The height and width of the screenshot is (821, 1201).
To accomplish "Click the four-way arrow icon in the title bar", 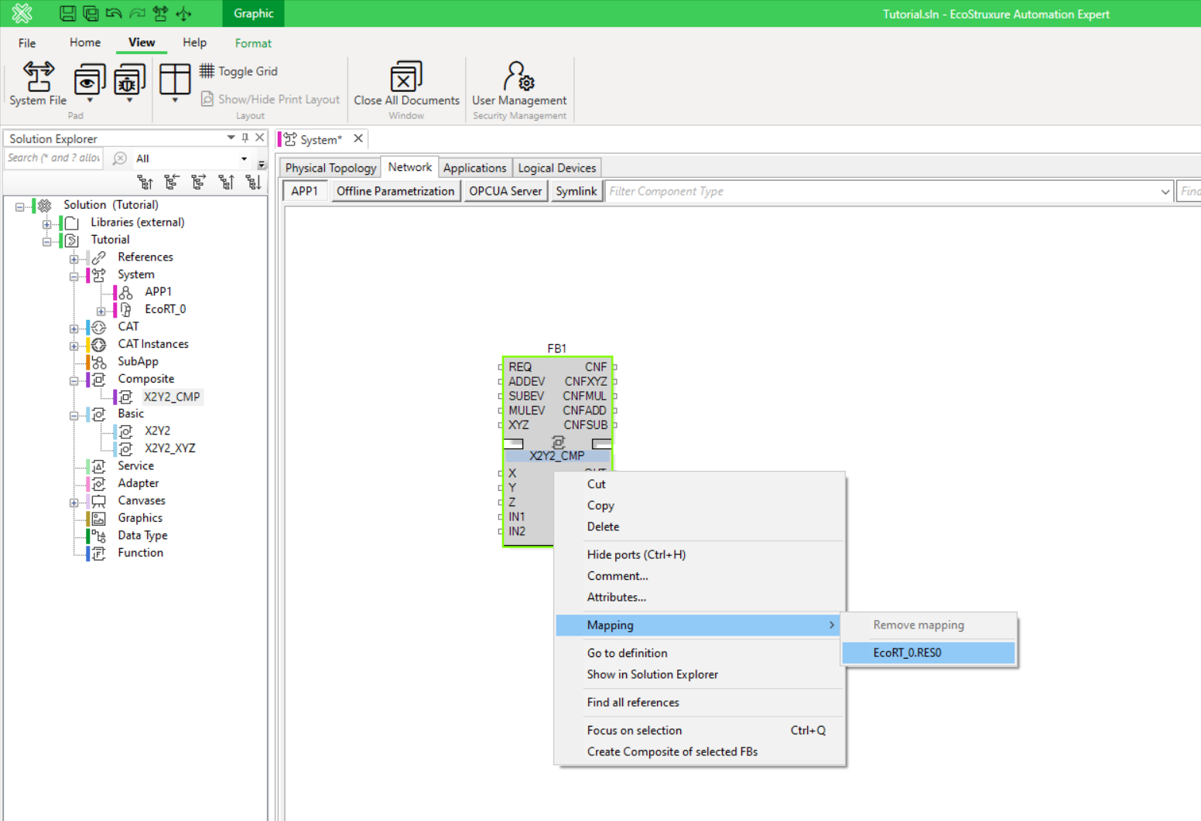I will click(183, 13).
